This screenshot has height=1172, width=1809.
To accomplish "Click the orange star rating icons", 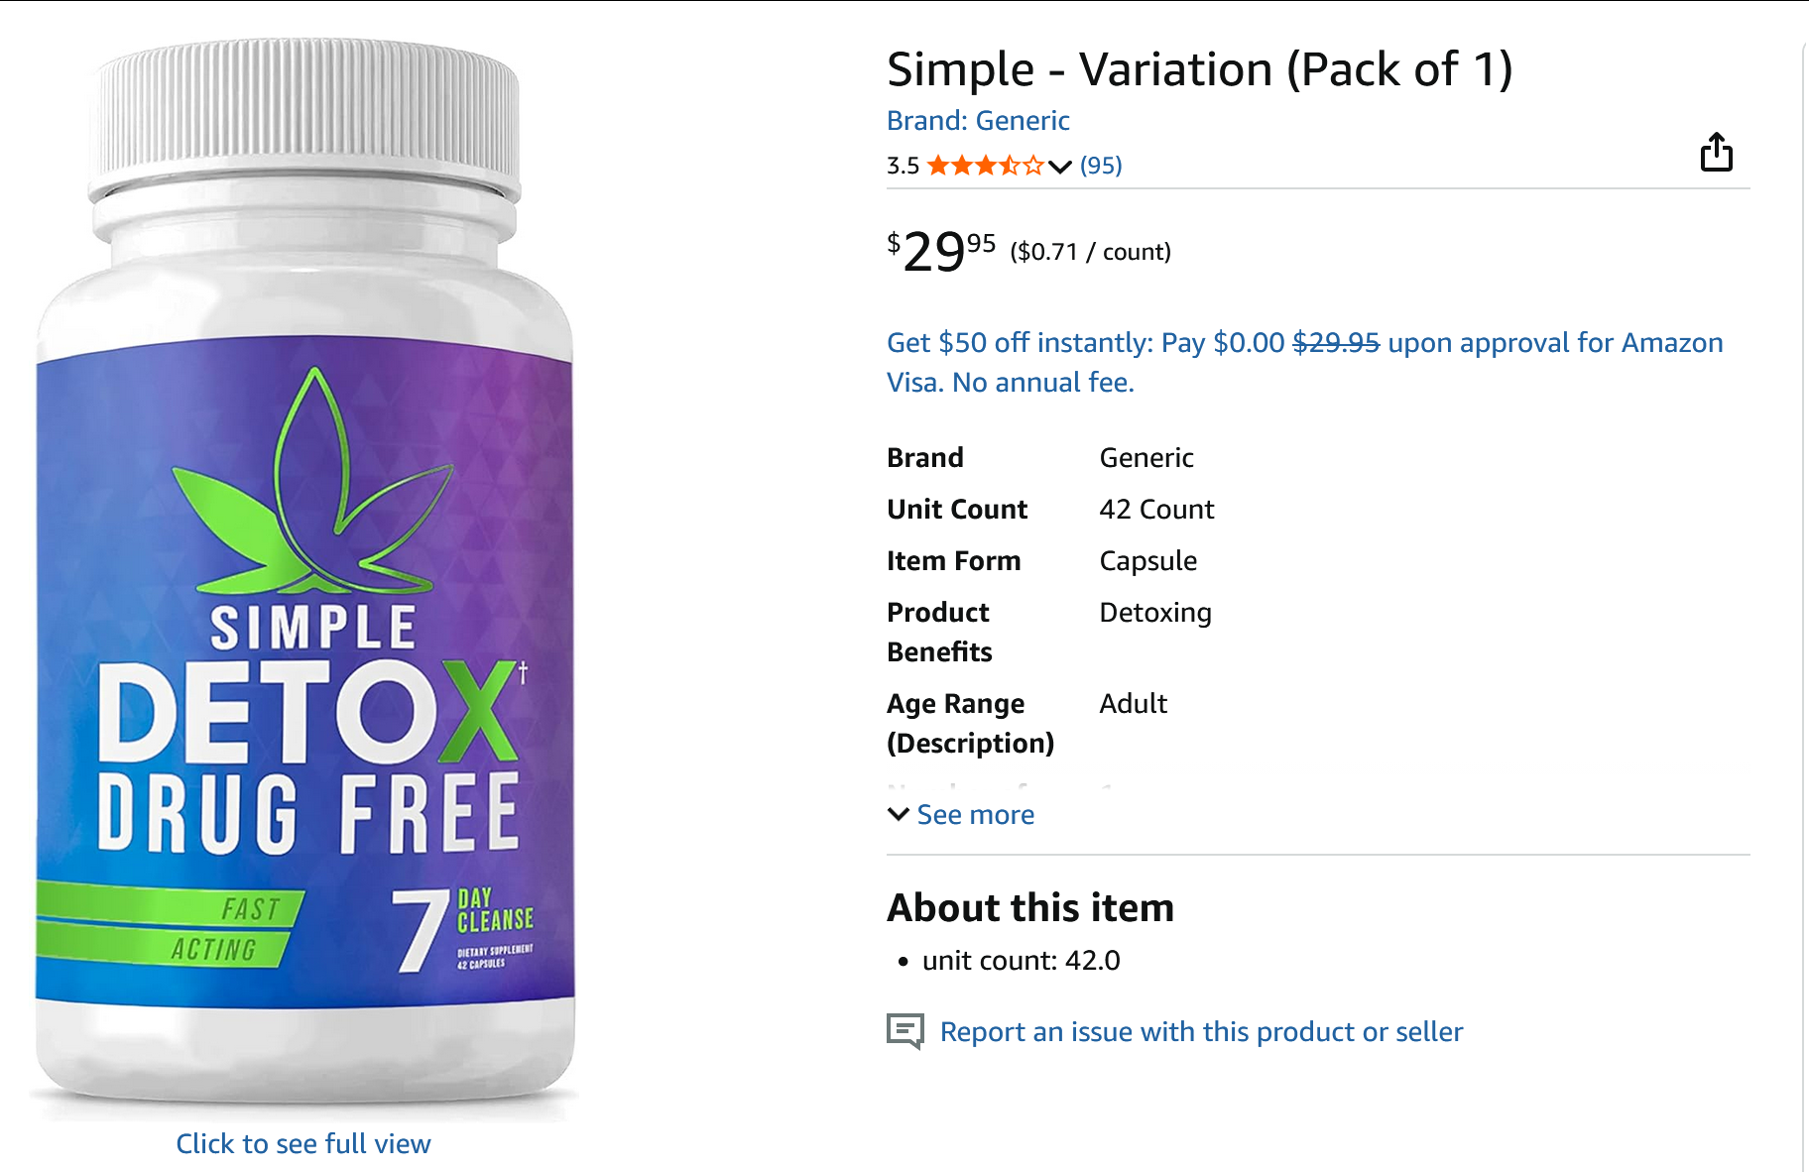I will (985, 166).
